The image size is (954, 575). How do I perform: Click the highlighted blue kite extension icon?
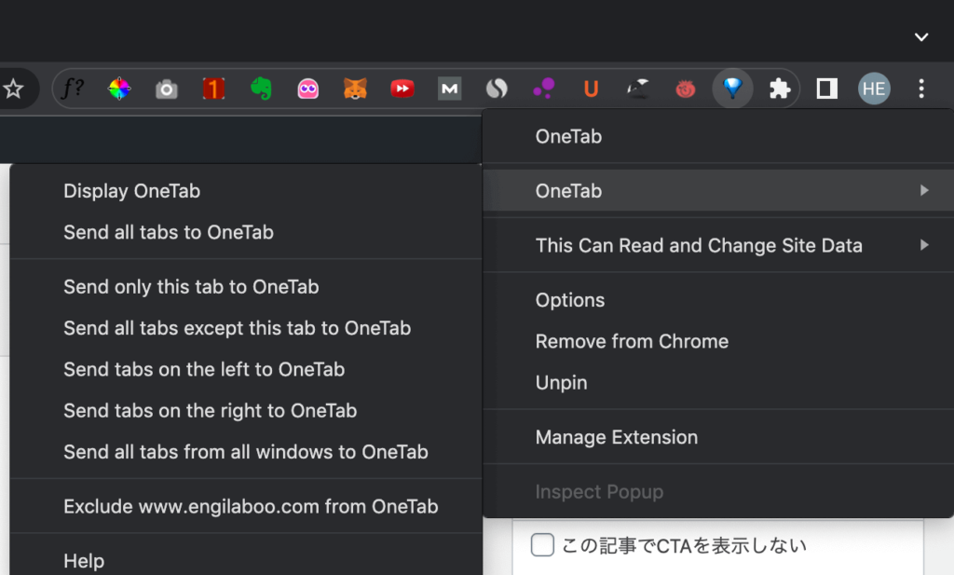click(x=732, y=89)
